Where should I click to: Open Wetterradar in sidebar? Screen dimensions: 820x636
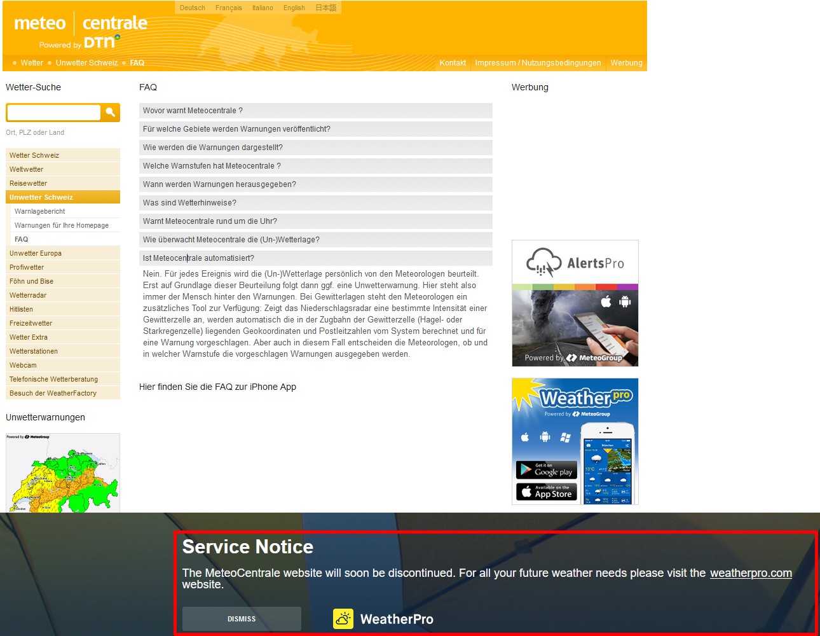click(x=63, y=295)
